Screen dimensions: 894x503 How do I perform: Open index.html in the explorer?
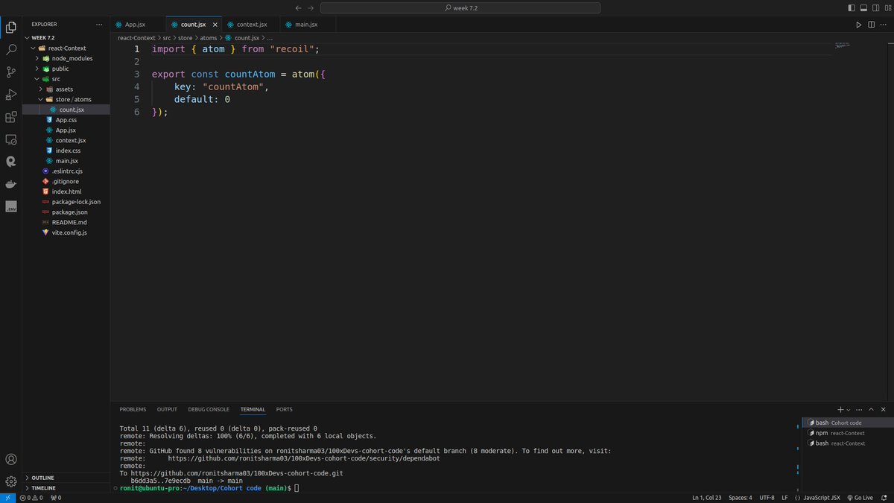click(66, 192)
